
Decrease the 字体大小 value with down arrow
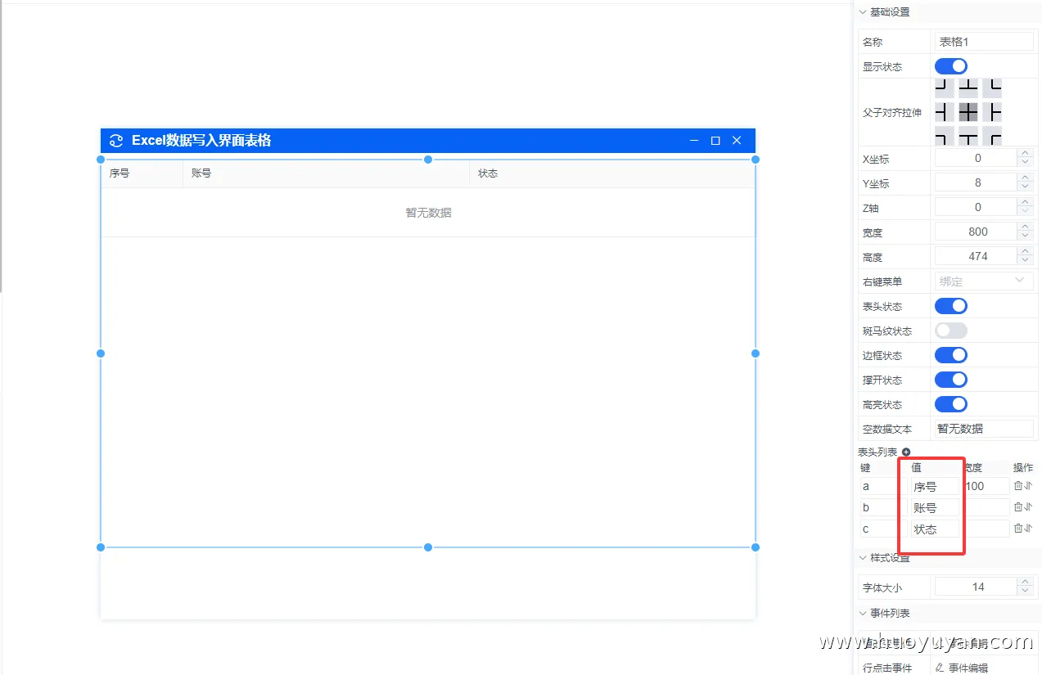tap(1025, 592)
